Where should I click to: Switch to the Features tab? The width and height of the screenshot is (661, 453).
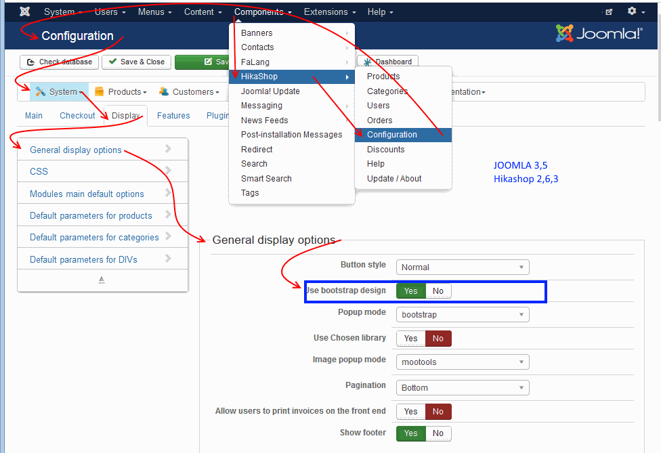173,116
